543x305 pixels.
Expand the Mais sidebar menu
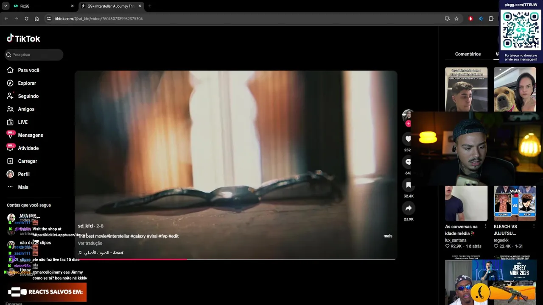23,187
